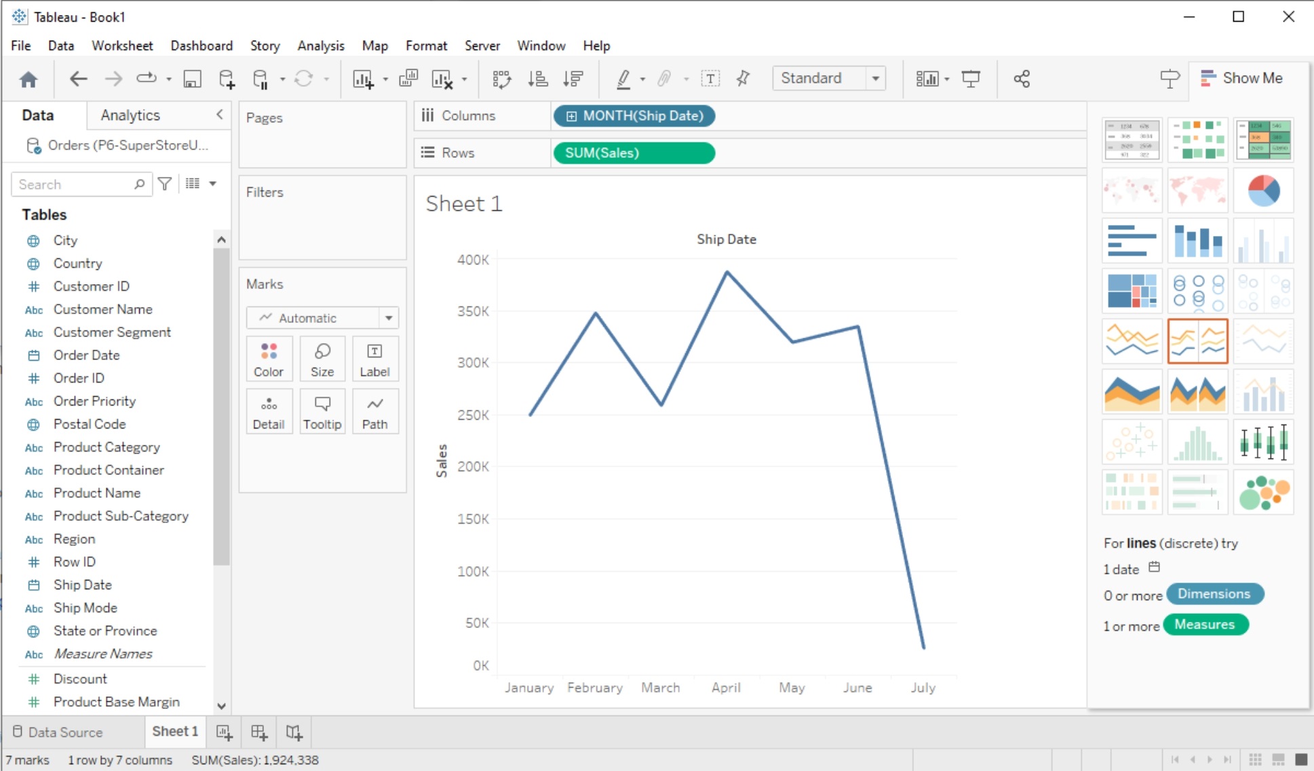Viewport: 1314px width, 771px height.
Task: Click the Tooltip mark card
Action: (322, 412)
